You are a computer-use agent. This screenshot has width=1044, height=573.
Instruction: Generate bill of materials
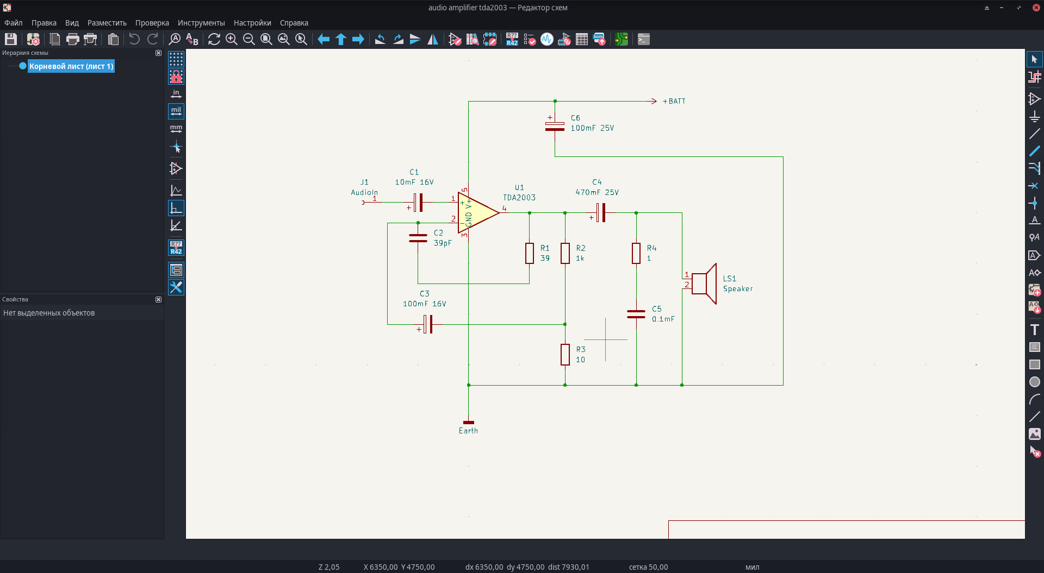click(599, 39)
